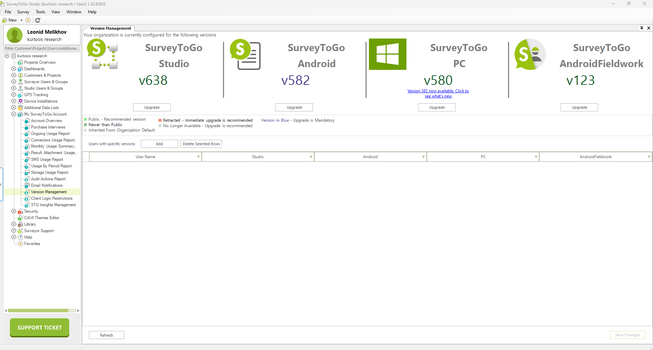
Task: Open the Window menu
Action: coord(74,12)
